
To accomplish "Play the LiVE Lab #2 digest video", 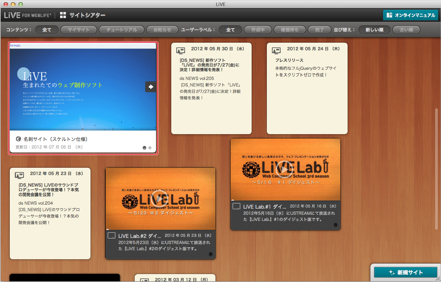I will [160, 198].
